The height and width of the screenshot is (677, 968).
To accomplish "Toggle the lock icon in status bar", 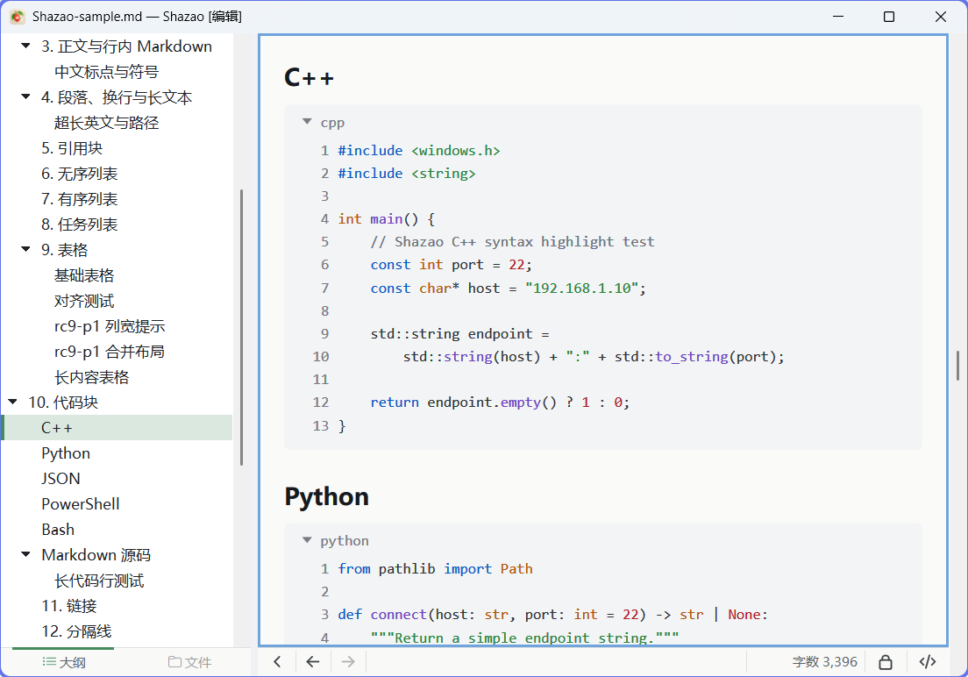I will click(886, 661).
